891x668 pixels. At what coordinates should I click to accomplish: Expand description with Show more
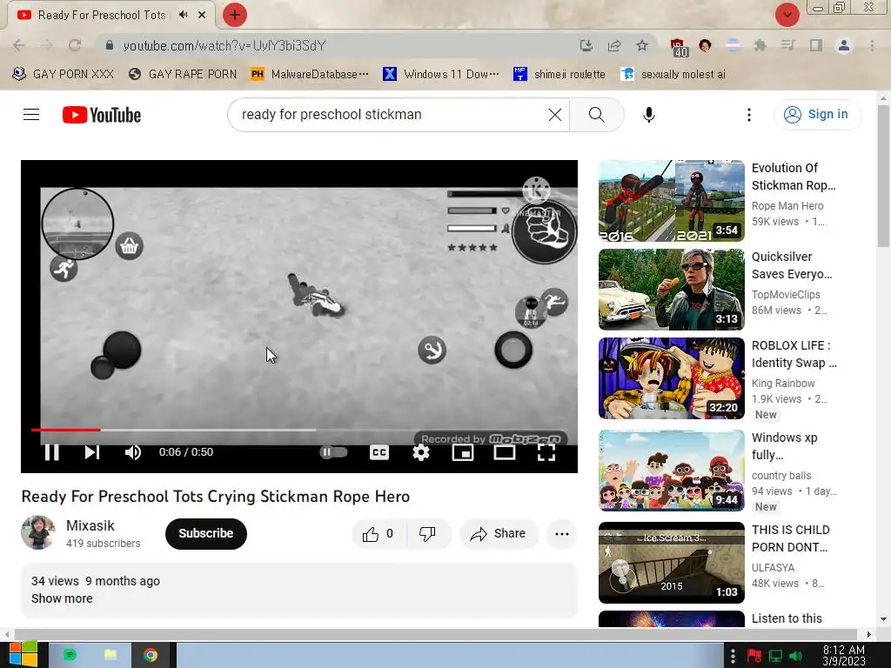tap(62, 598)
